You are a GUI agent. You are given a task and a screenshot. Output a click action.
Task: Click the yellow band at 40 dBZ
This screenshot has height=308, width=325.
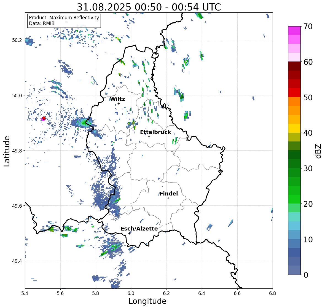coord(294,128)
